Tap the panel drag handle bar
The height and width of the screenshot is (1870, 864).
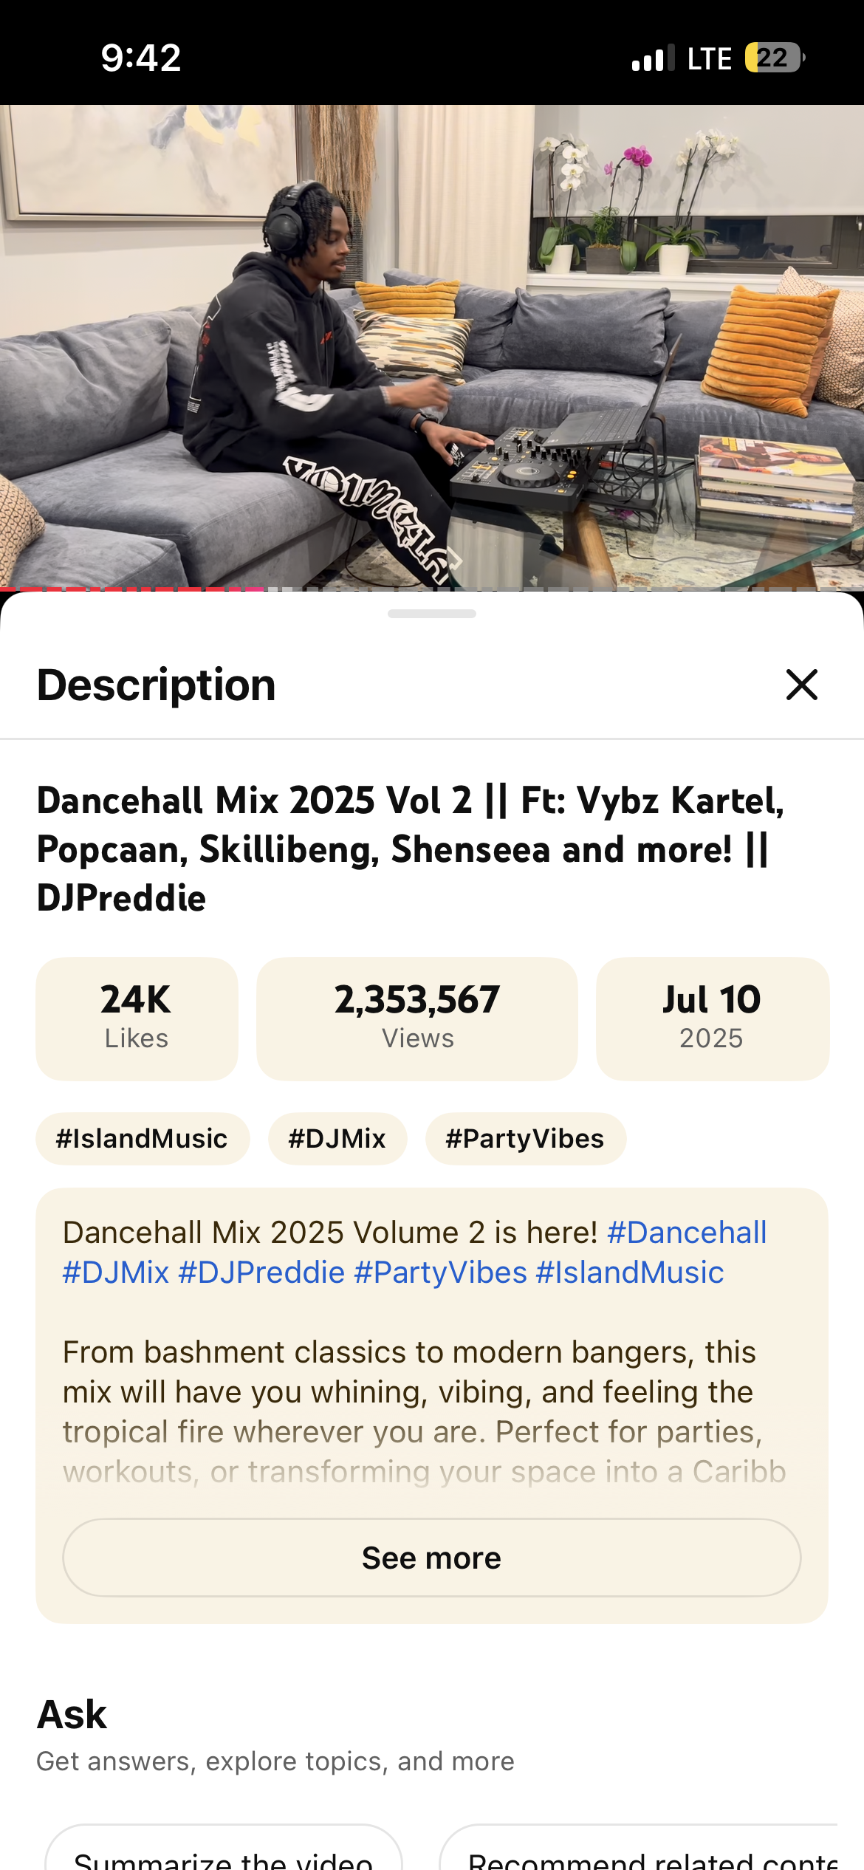tap(432, 614)
